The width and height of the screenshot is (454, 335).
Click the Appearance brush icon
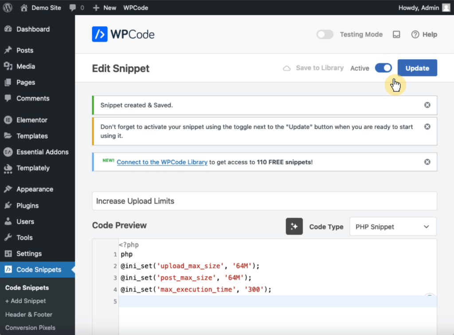click(8, 189)
